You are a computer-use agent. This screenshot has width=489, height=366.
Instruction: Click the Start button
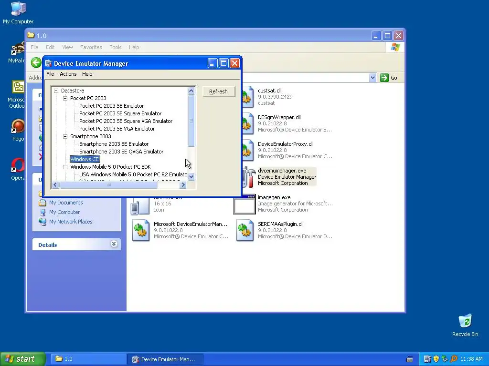click(22, 359)
